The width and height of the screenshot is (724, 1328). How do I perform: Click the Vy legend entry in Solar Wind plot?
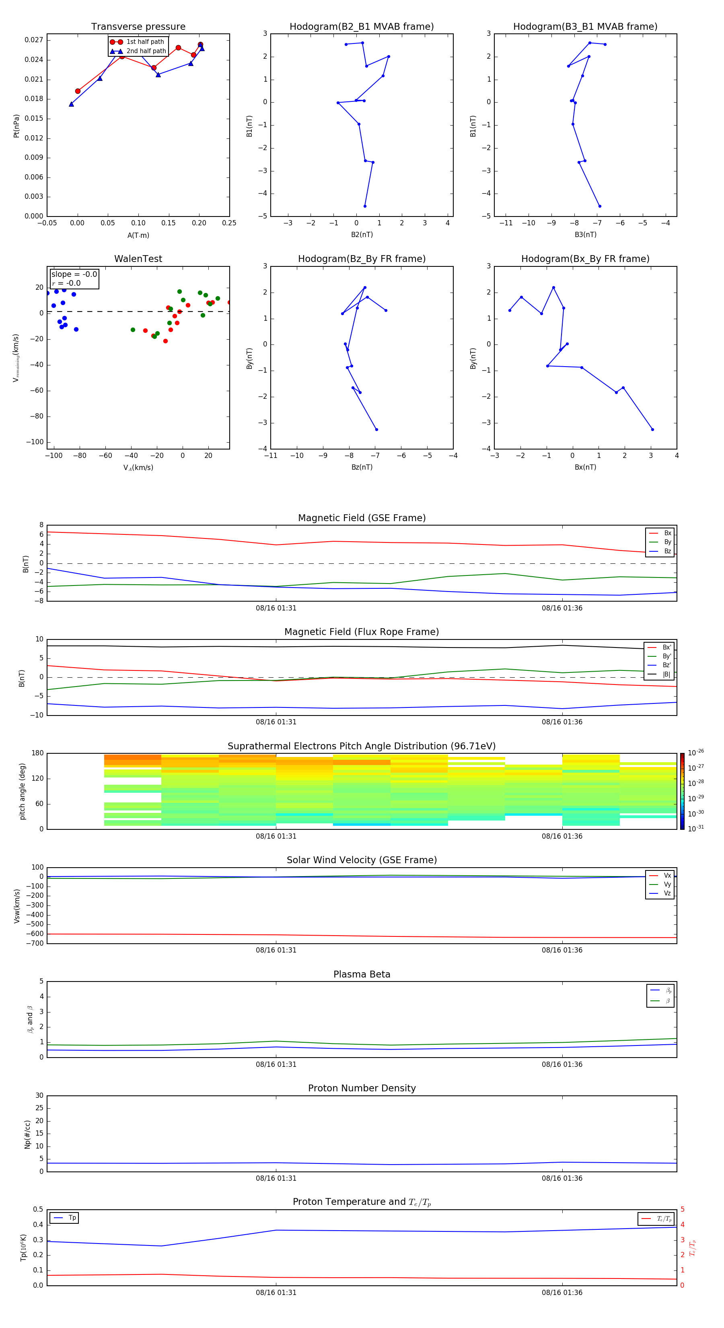(x=660, y=885)
